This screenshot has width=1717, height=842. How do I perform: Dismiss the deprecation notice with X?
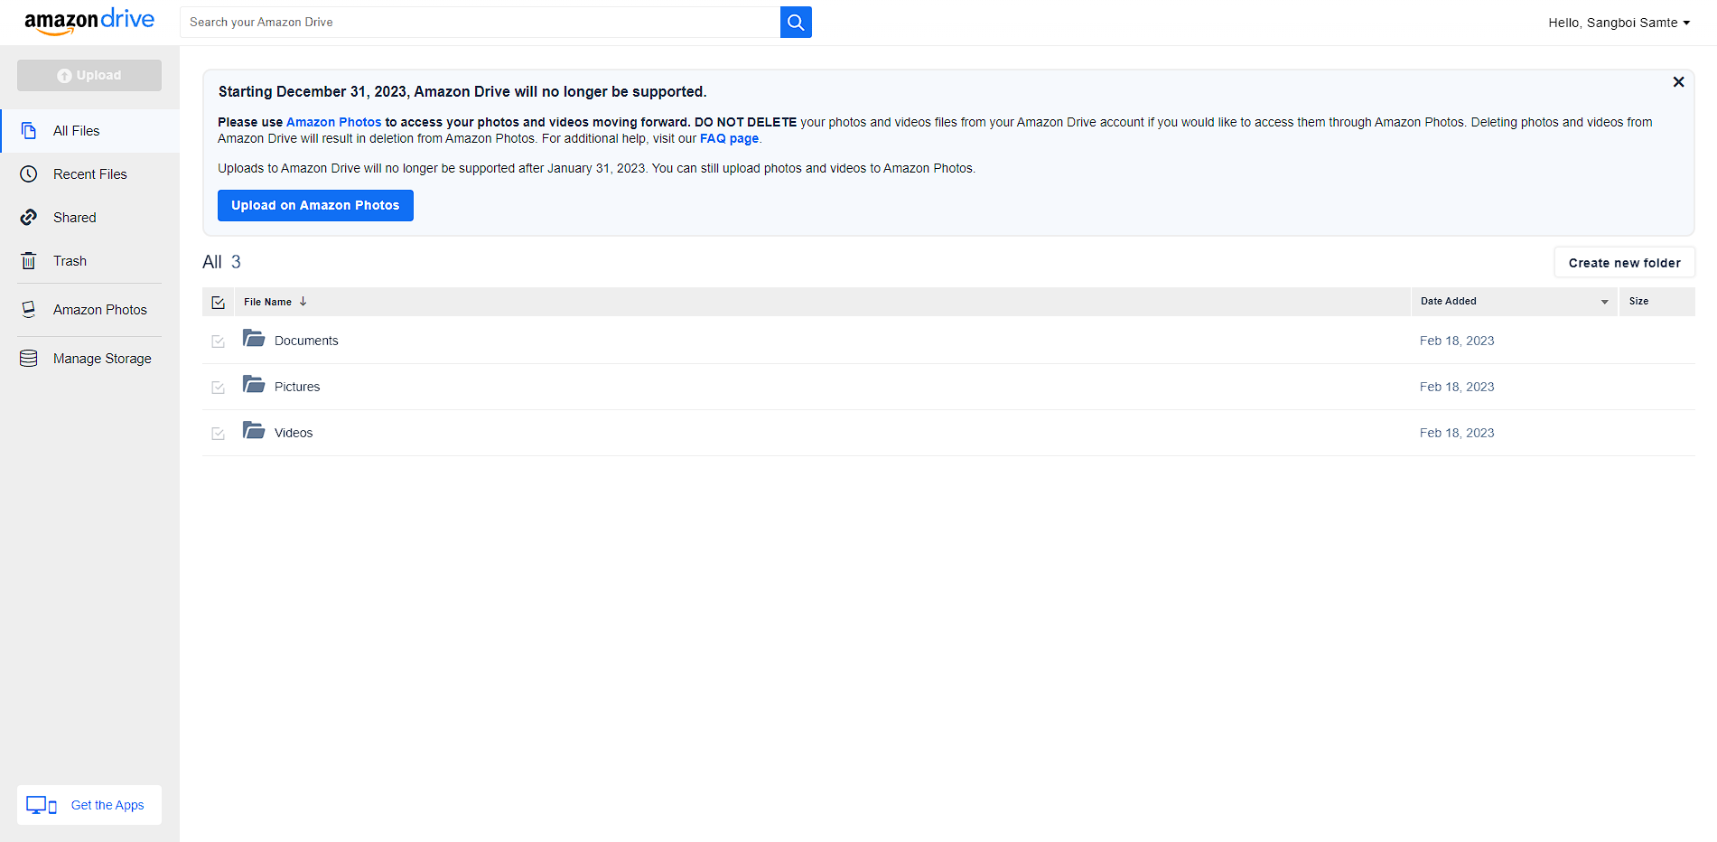pos(1678,82)
